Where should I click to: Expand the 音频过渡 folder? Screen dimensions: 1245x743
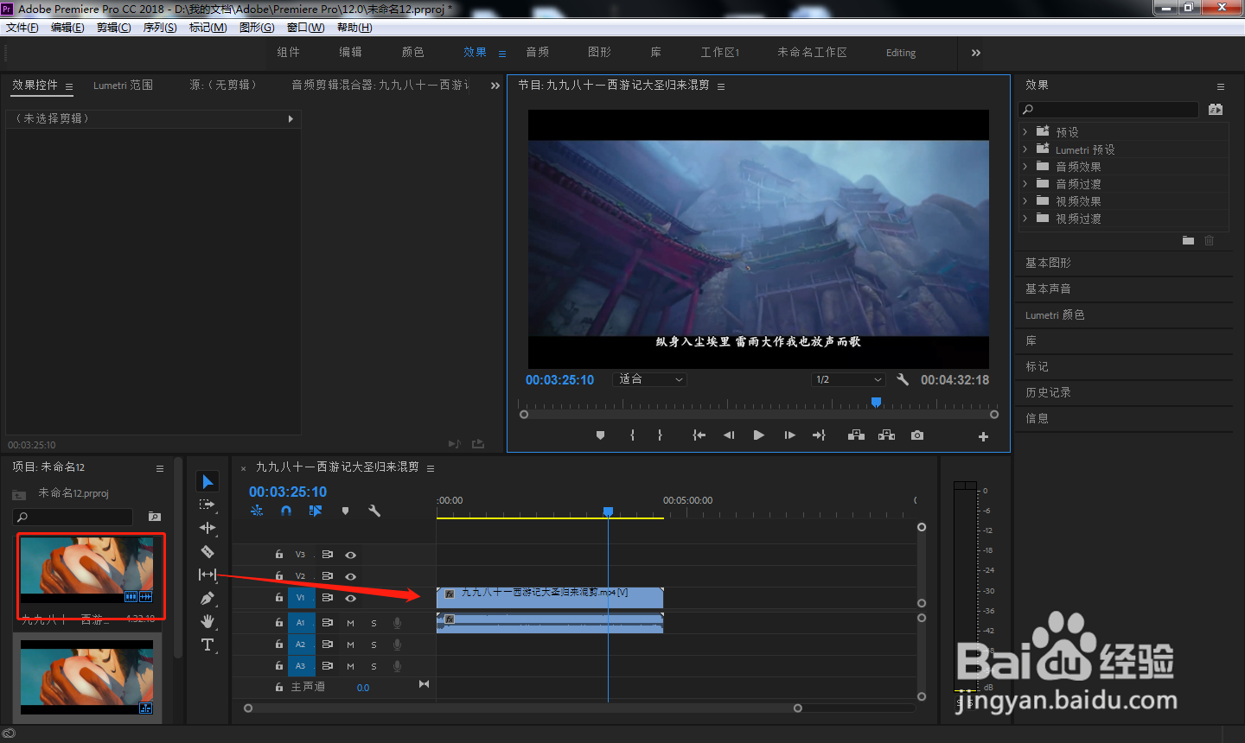[1025, 184]
